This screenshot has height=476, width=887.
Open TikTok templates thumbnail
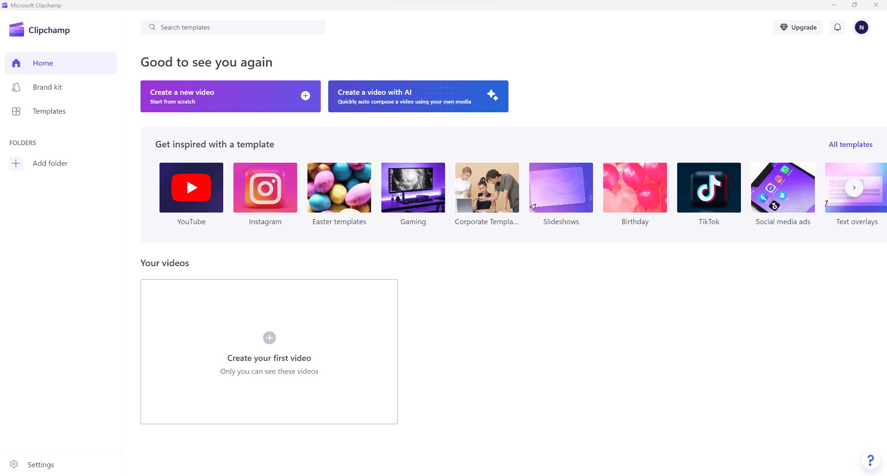point(709,188)
